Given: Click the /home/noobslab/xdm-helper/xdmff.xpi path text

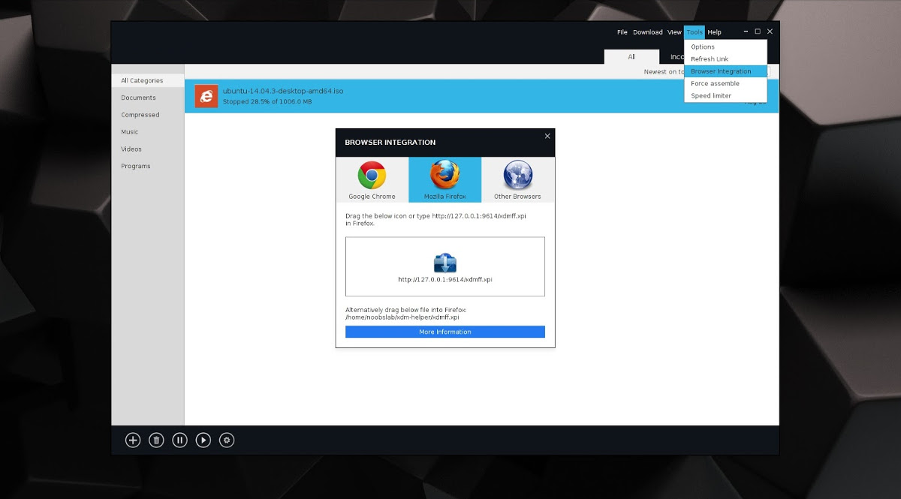Looking at the screenshot, I should point(402,317).
